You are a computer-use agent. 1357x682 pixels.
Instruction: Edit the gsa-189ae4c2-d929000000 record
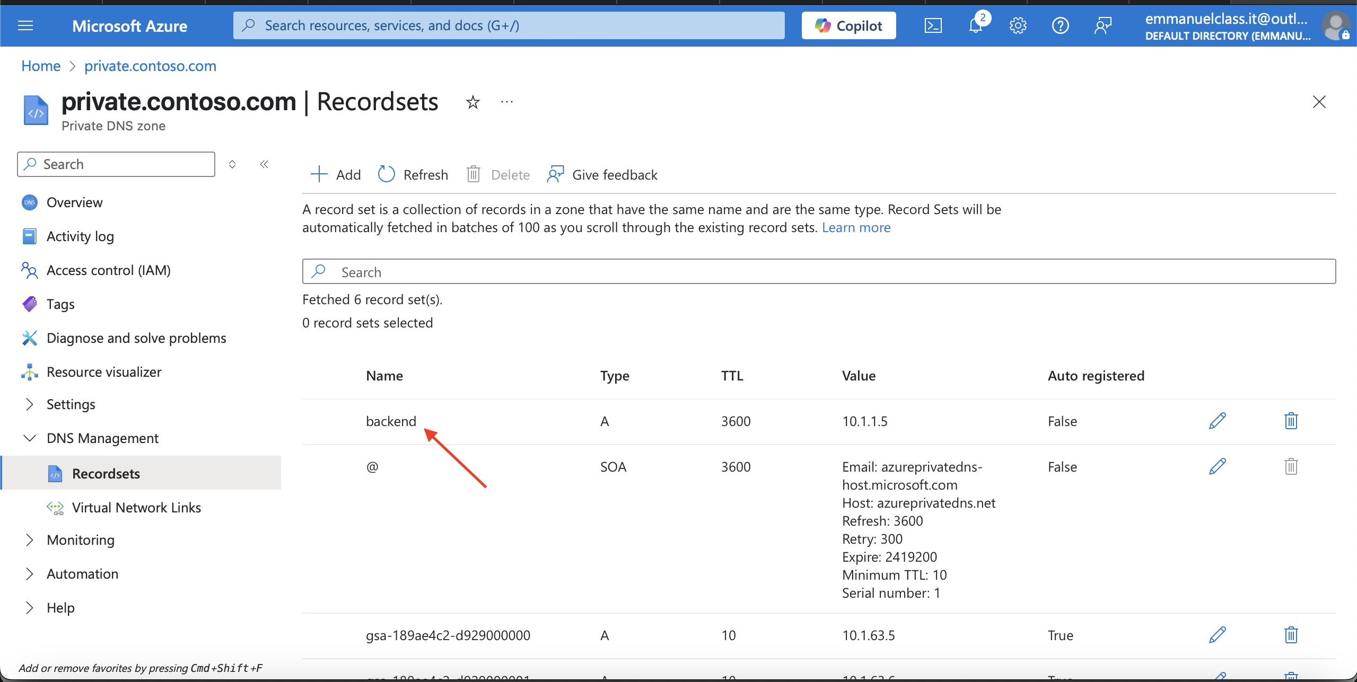[x=1218, y=635]
